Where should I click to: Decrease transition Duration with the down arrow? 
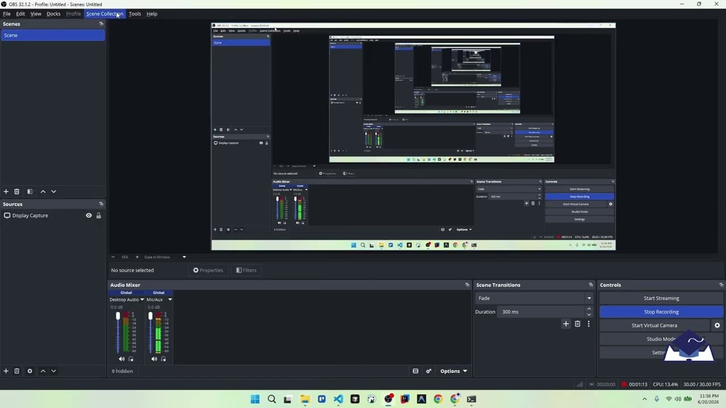(x=589, y=314)
